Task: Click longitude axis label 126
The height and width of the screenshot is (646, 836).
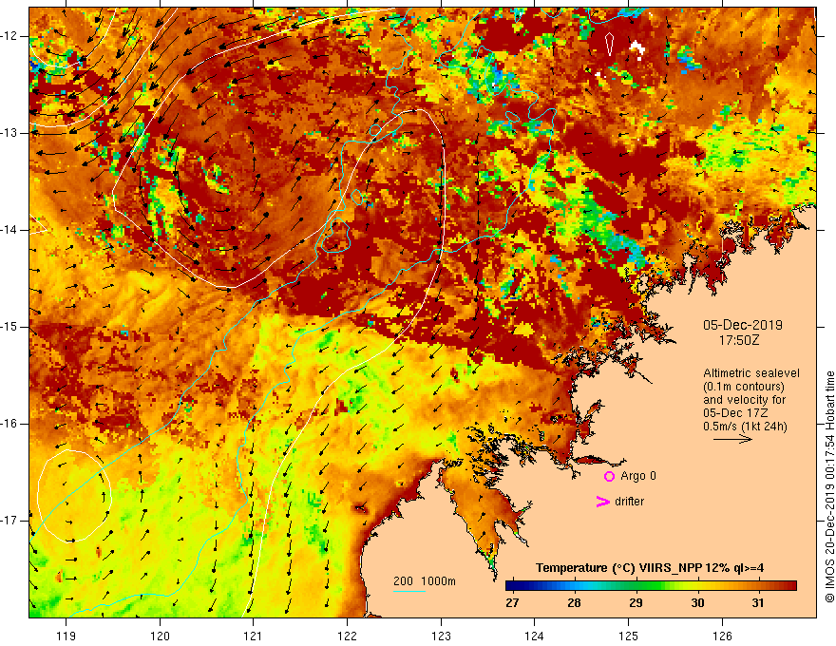Action: click(722, 636)
